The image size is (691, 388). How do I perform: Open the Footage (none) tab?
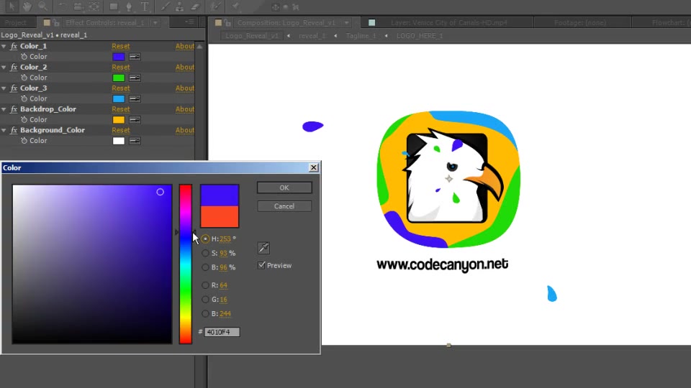click(580, 23)
